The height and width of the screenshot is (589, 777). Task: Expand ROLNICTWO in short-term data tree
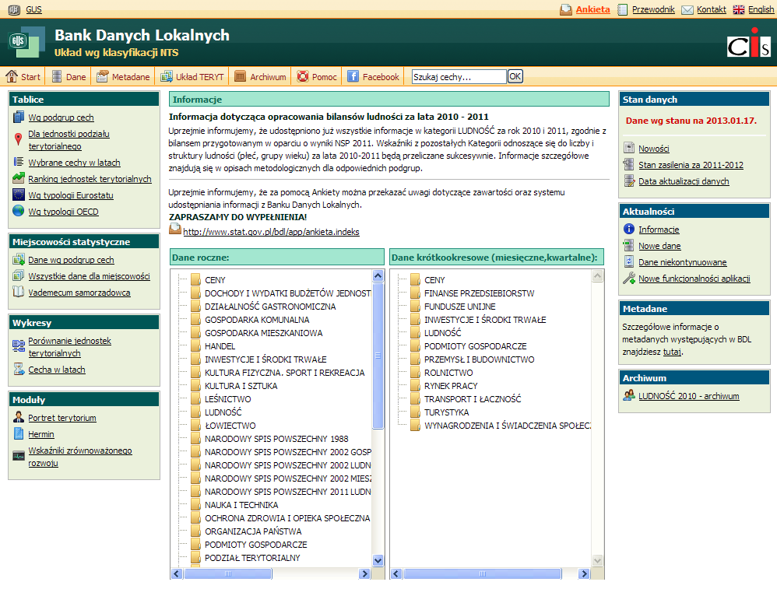pyautogui.click(x=415, y=372)
